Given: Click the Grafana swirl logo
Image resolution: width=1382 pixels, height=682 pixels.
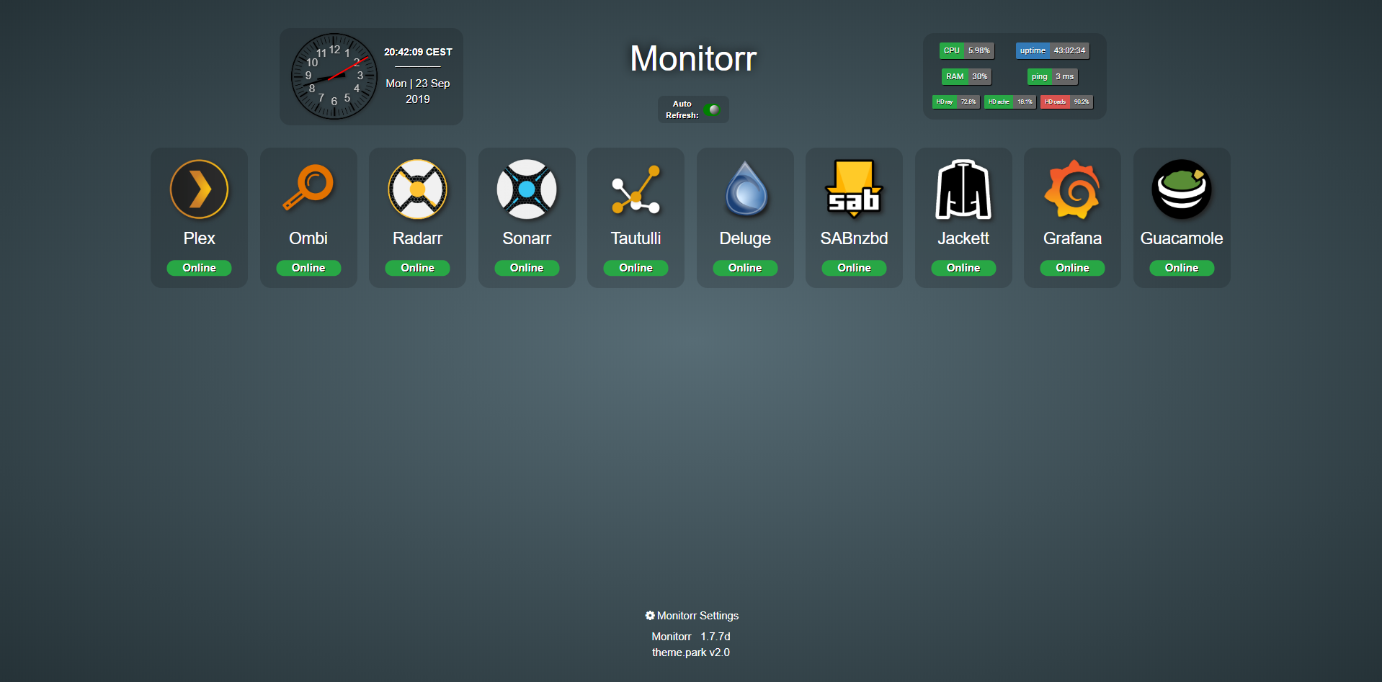Looking at the screenshot, I should (1072, 189).
